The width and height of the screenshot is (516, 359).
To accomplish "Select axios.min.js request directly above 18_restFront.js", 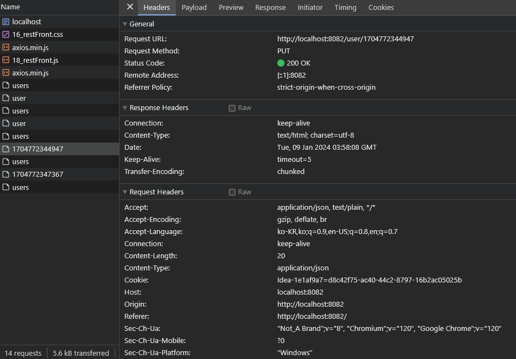I will [60, 47].
